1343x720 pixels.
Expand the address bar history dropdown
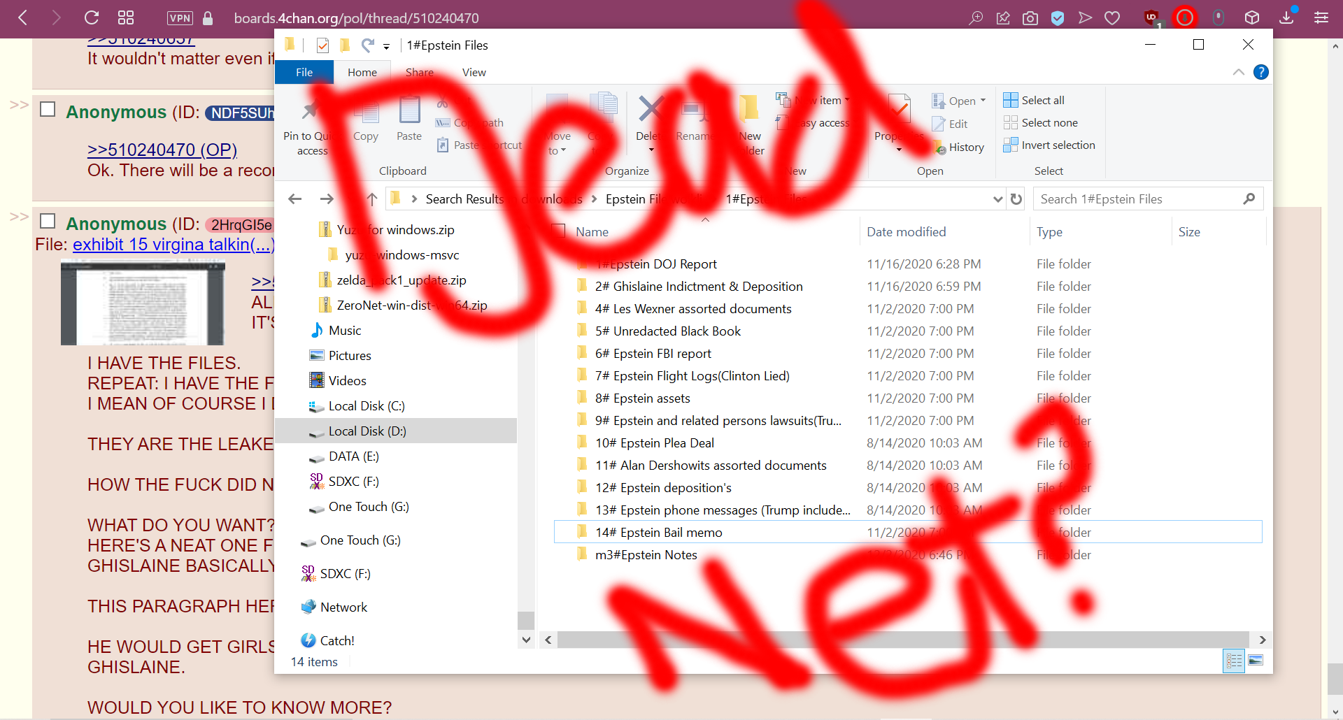click(998, 199)
